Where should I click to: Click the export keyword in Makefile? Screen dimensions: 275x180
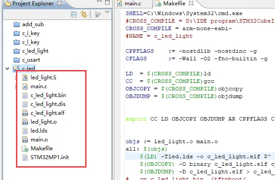136,119
